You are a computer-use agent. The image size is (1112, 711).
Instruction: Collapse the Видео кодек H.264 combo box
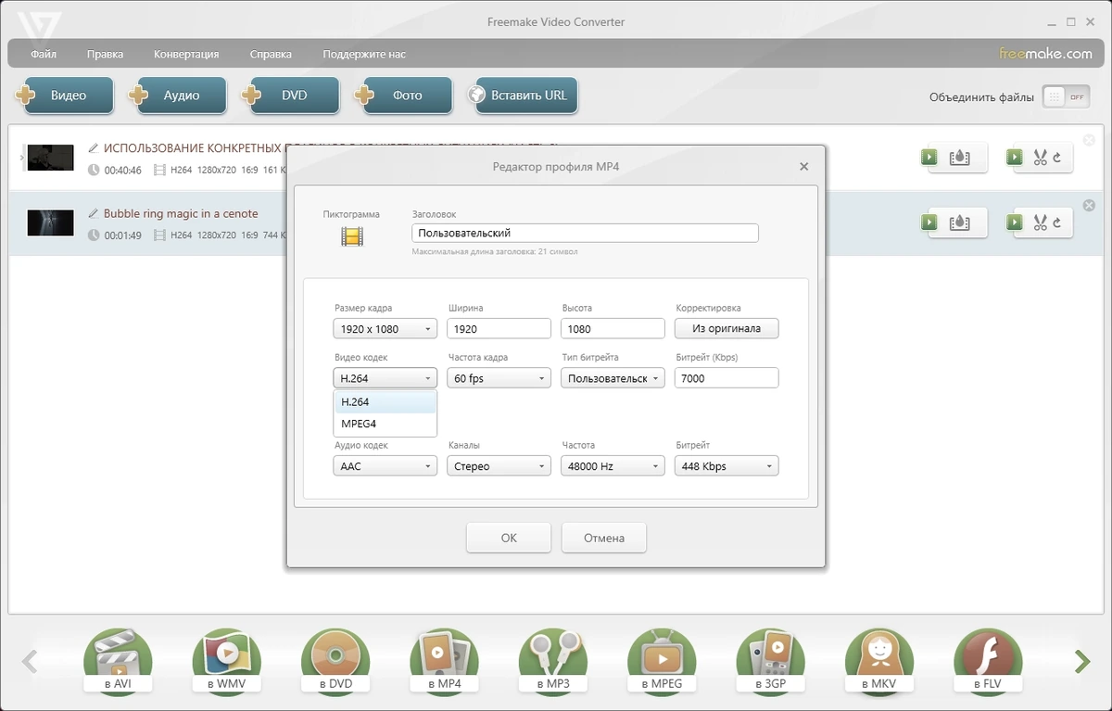tap(385, 378)
